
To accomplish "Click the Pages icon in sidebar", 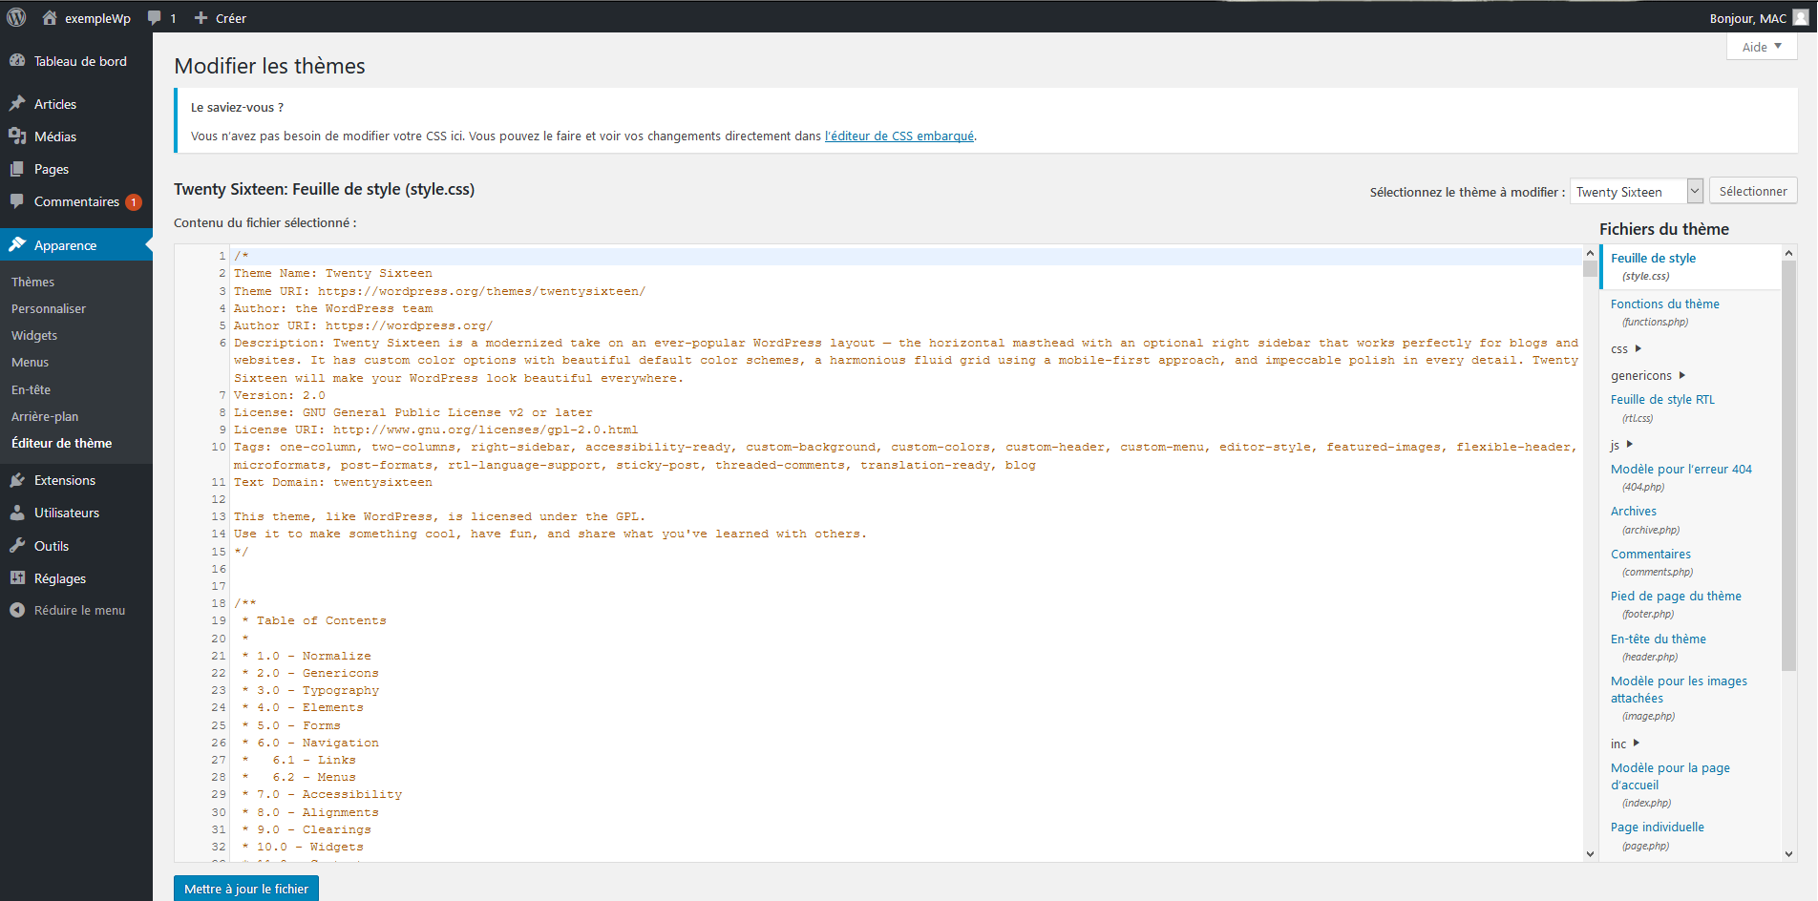I will point(17,169).
